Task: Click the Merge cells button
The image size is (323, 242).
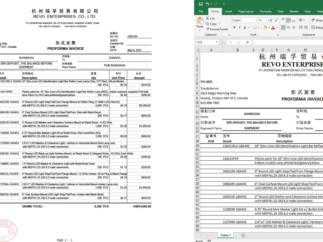Action: (x=317, y=27)
